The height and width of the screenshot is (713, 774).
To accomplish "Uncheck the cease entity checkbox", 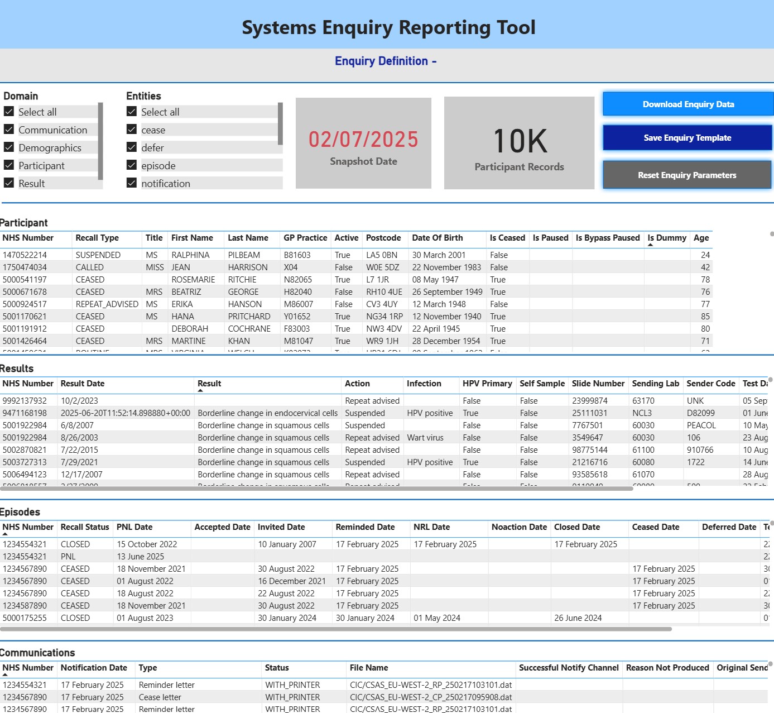I will 132,130.
